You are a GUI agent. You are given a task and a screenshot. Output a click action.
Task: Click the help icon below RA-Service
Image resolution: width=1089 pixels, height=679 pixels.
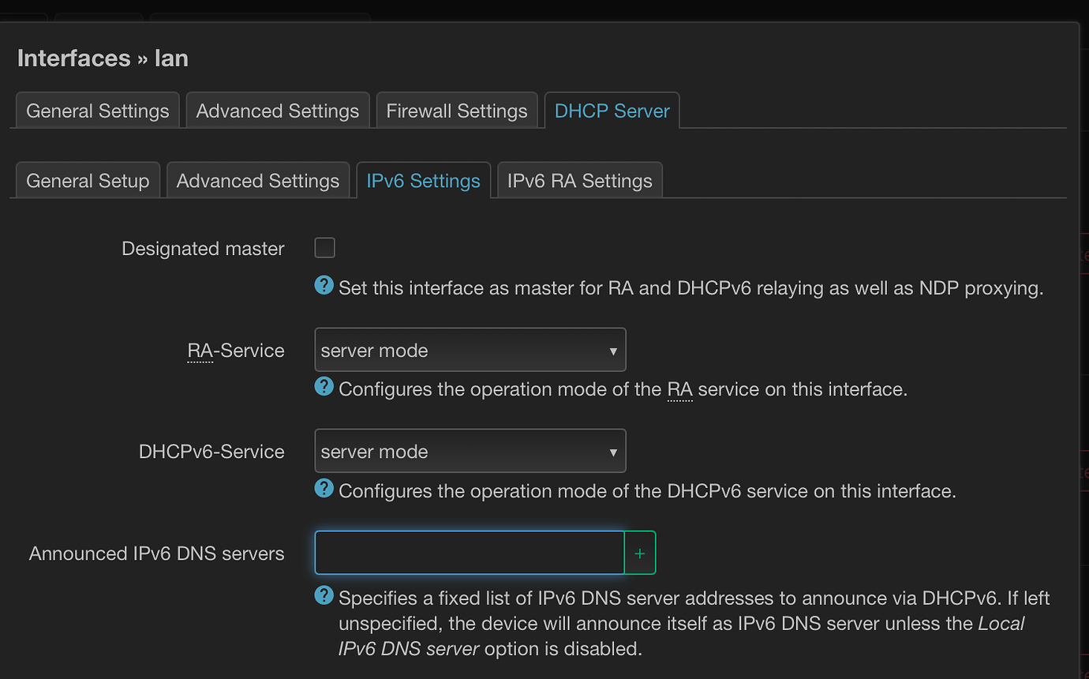tap(324, 387)
